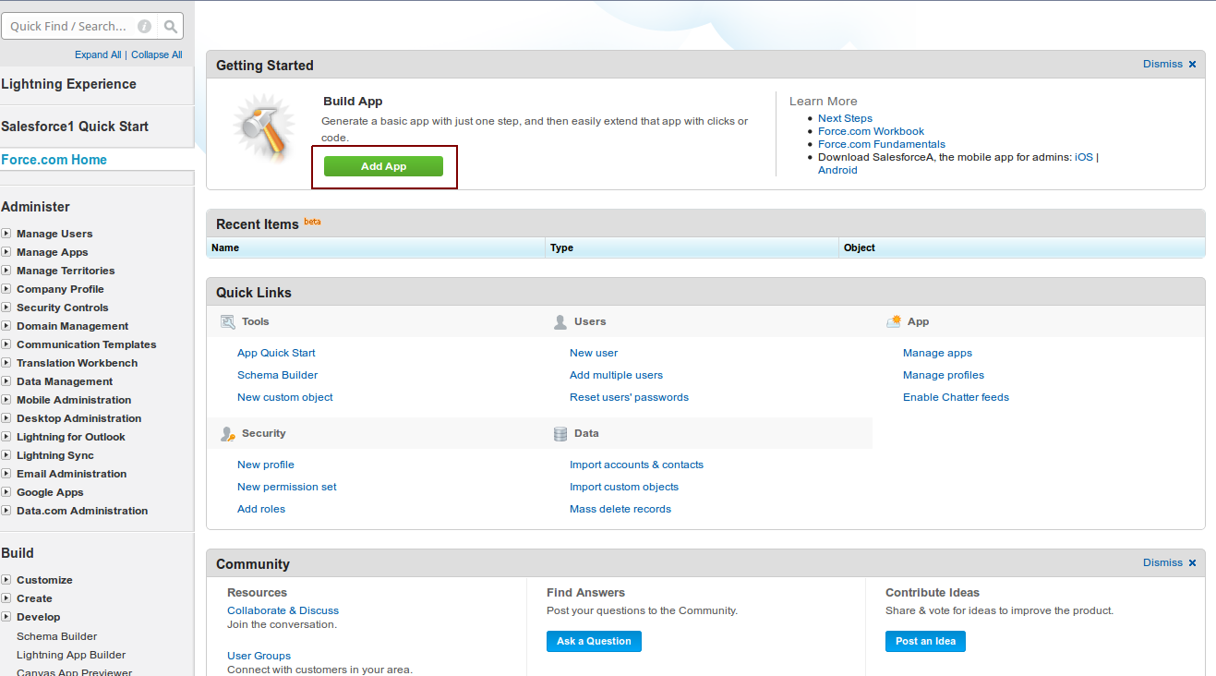This screenshot has width=1216, height=676.
Task: Click the Security section icon
Action: [x=228, y=433]
